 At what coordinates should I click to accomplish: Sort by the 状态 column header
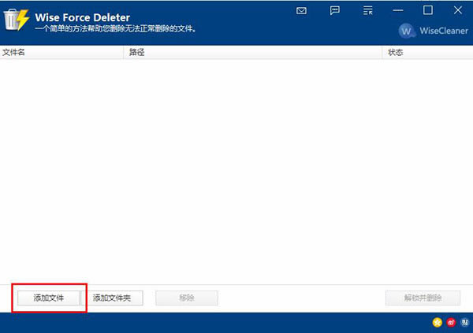(x=427, y=53)
